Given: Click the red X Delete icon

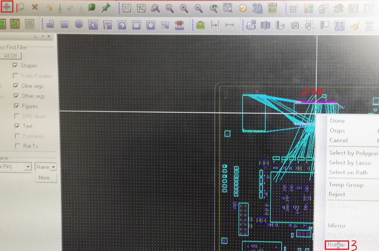Looking at the screenshot, I should 35,7.
